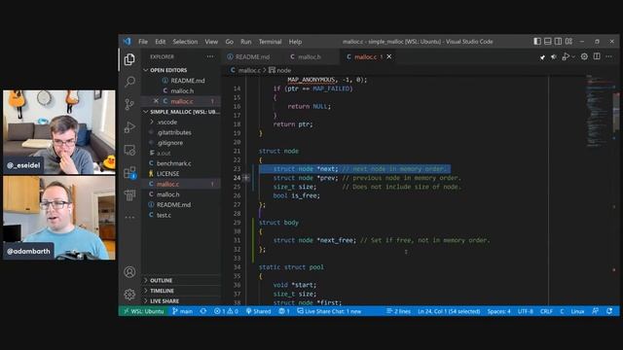The image size is (623, 350).
Task: Click the synchronize changes status icon
Action: pos(203,311)
